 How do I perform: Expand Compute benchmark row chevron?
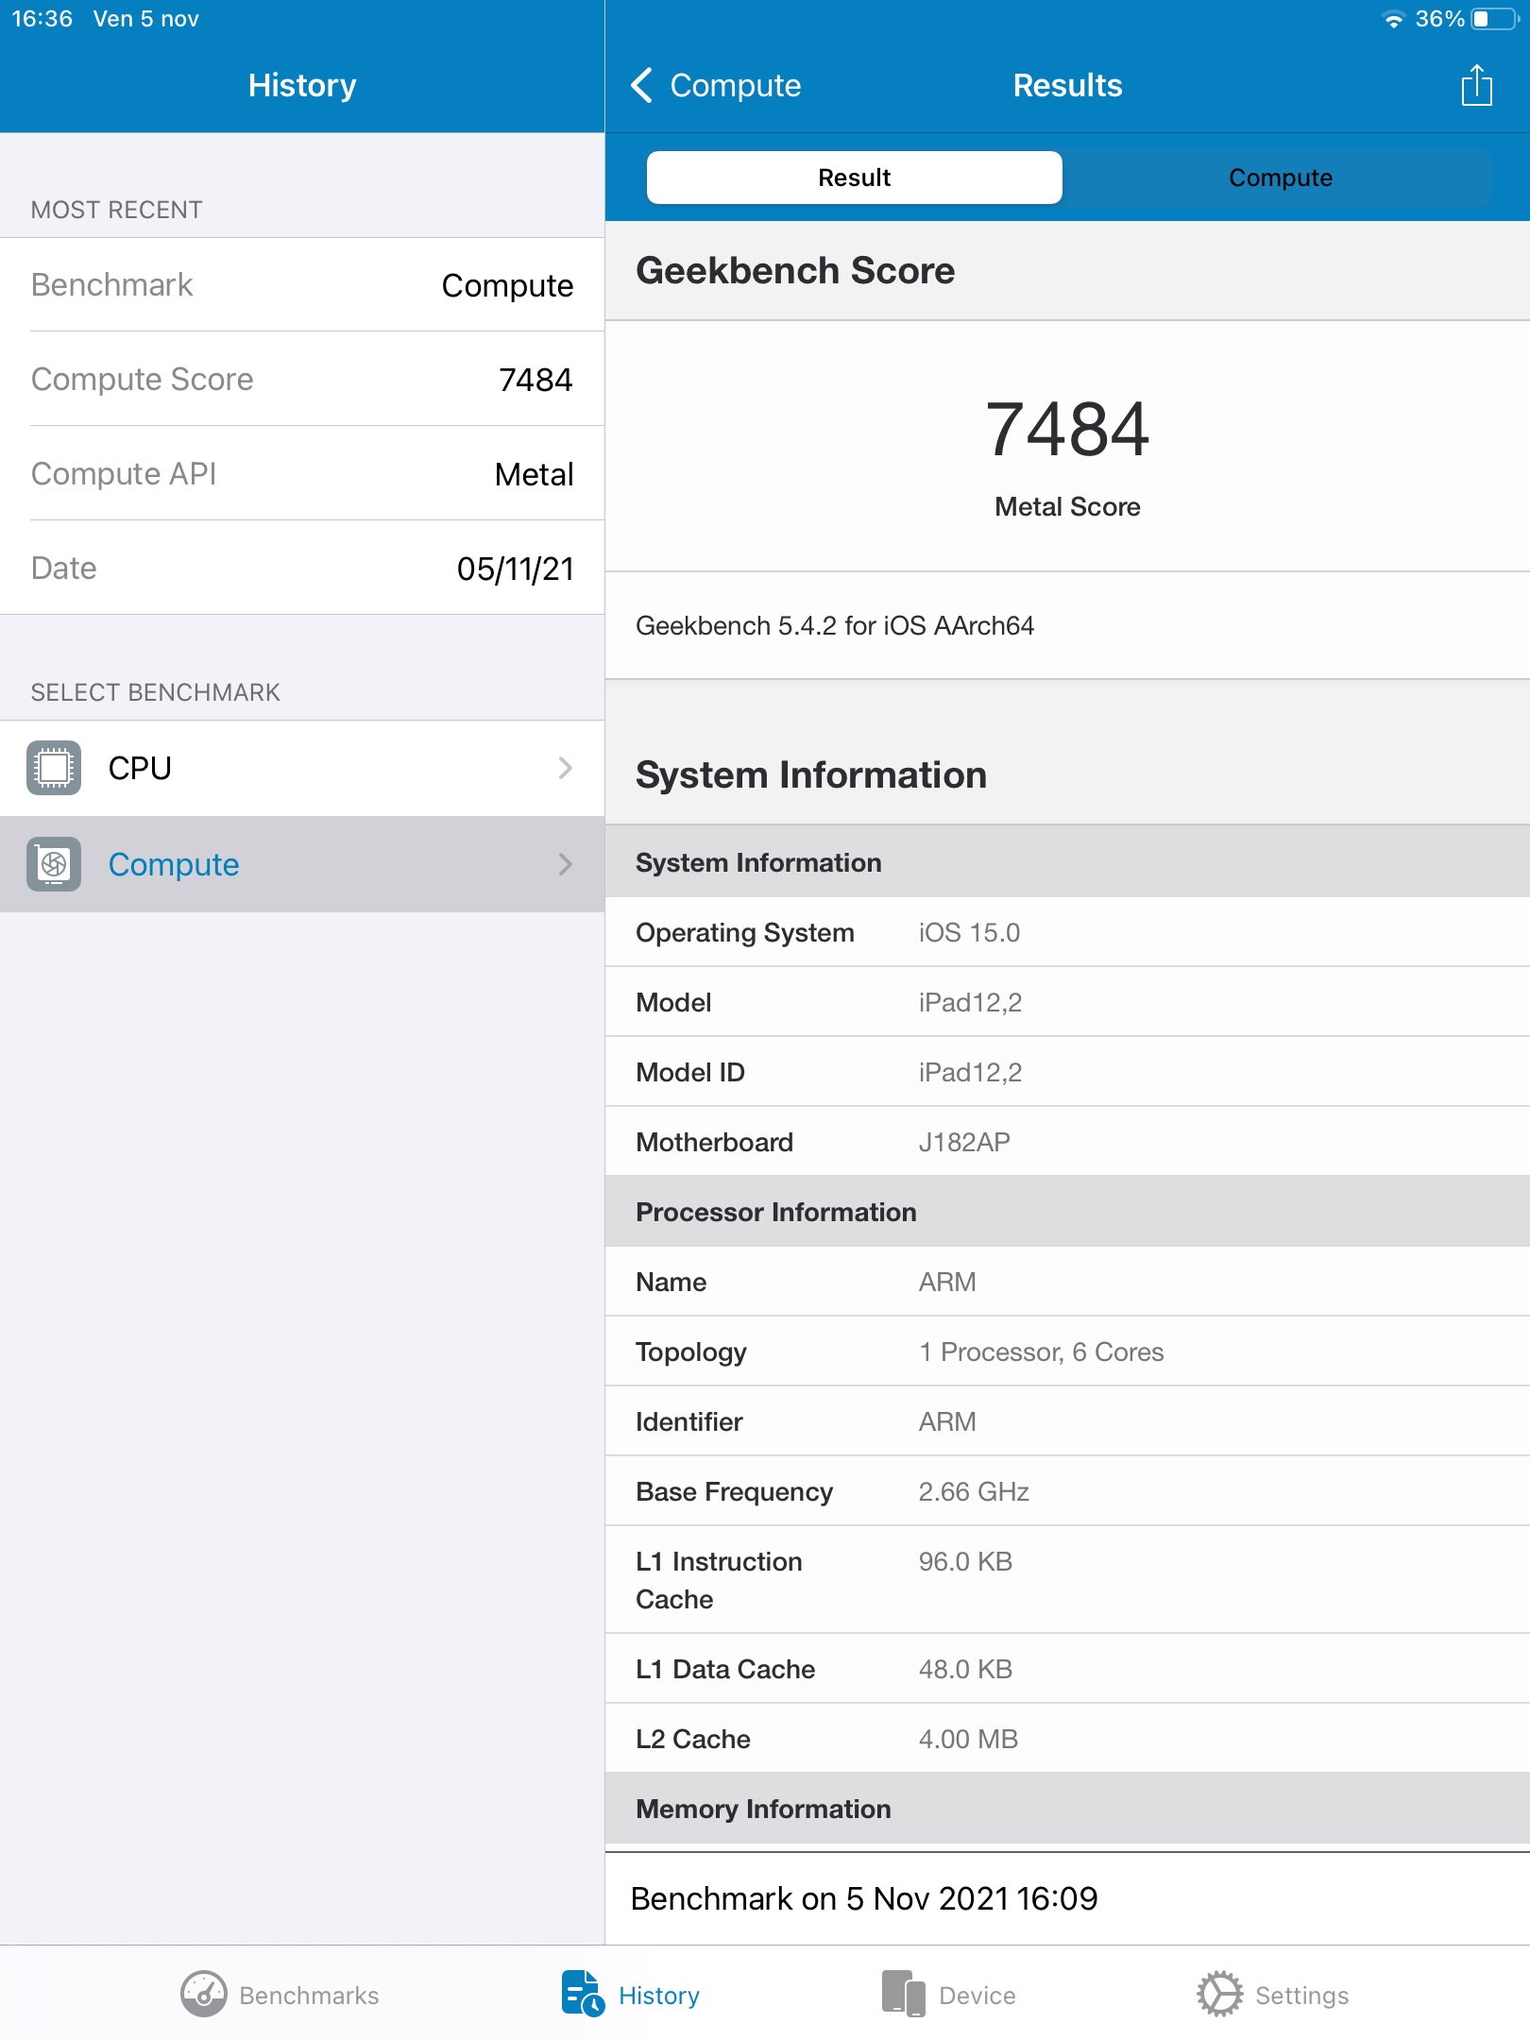click(565, 864)
